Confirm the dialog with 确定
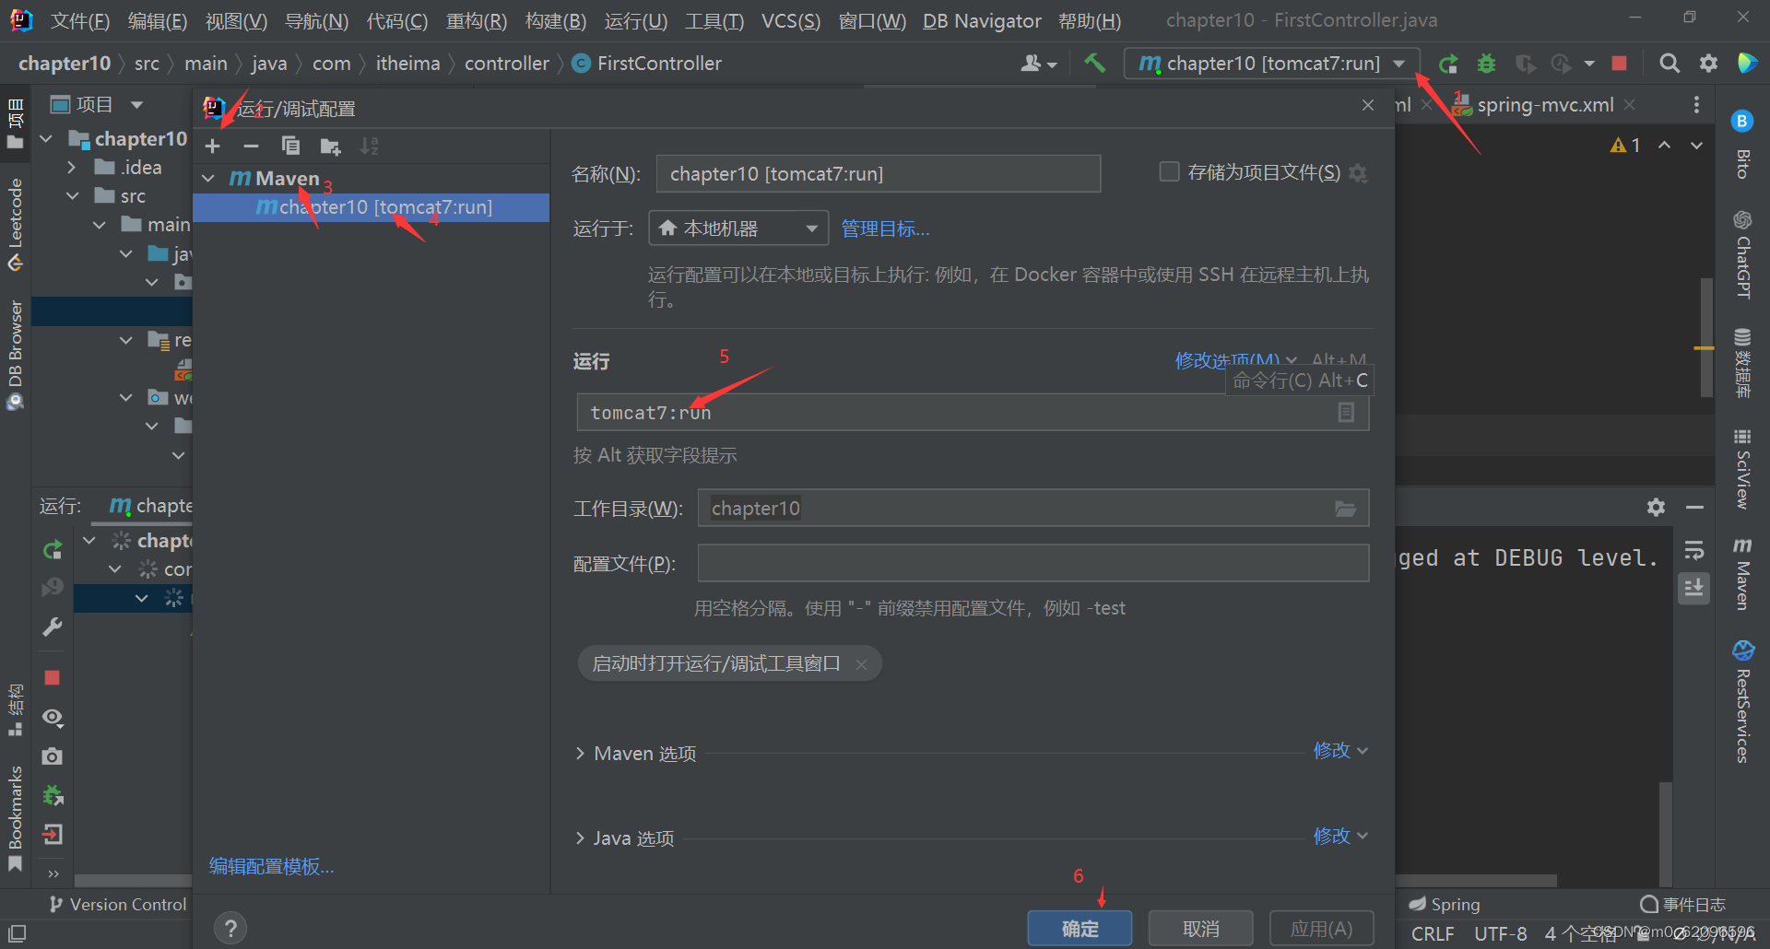 point(1080,929)
